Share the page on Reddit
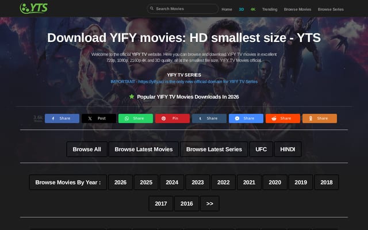 click(283, 118)
